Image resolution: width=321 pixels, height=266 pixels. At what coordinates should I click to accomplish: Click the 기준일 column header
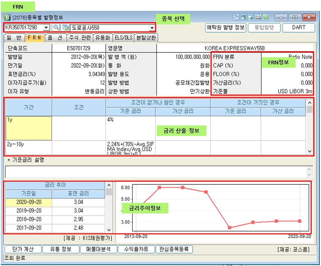(29, 193)
